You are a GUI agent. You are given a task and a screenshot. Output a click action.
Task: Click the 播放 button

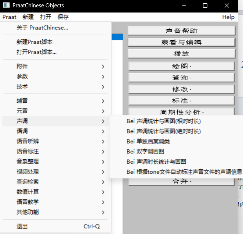click(x=181, y=54)
